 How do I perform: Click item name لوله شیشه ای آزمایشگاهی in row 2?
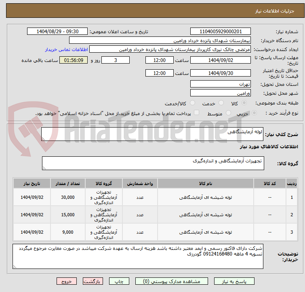point(206,215)
